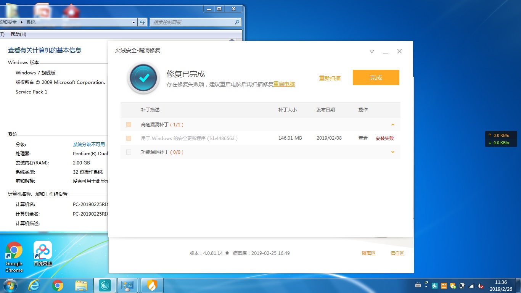Viewport: 521px width, 293px height.
Task: Open the Google Chrome desktop shortcut
Action: (x=14, y=257)
